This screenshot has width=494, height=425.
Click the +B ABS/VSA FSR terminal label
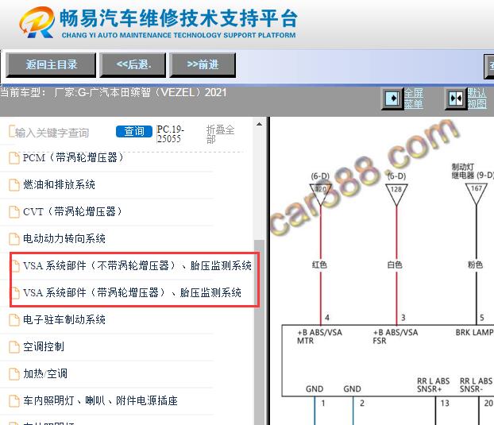[x=396, y=337]
